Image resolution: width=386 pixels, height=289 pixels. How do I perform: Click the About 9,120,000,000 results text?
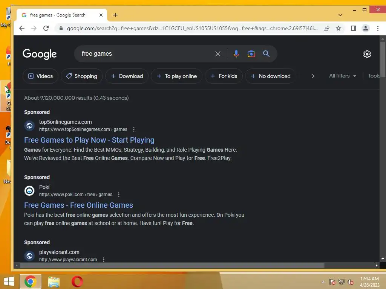coord(76,98)
